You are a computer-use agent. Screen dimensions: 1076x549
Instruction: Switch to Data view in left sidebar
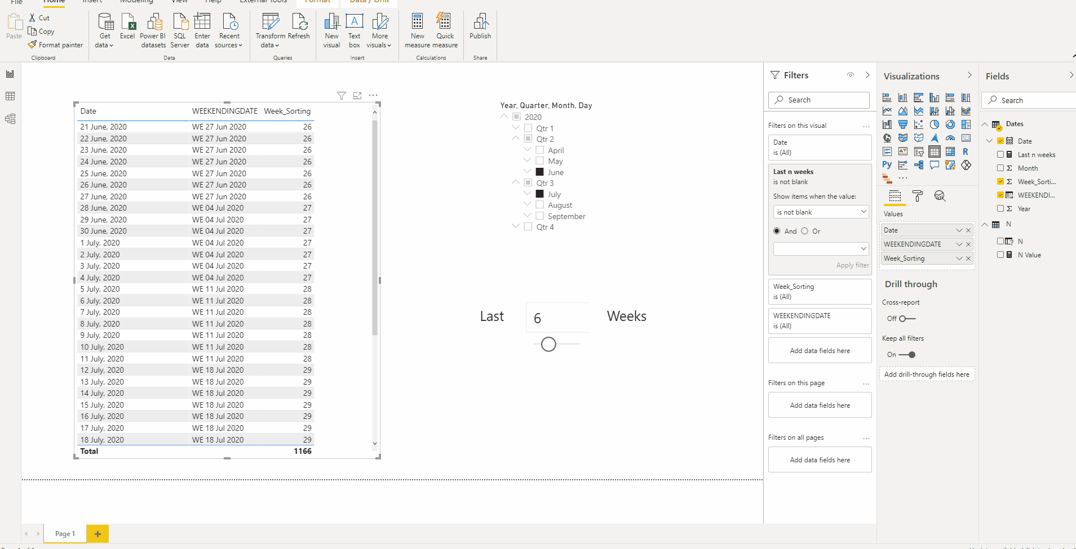click(x=10, y=96)
